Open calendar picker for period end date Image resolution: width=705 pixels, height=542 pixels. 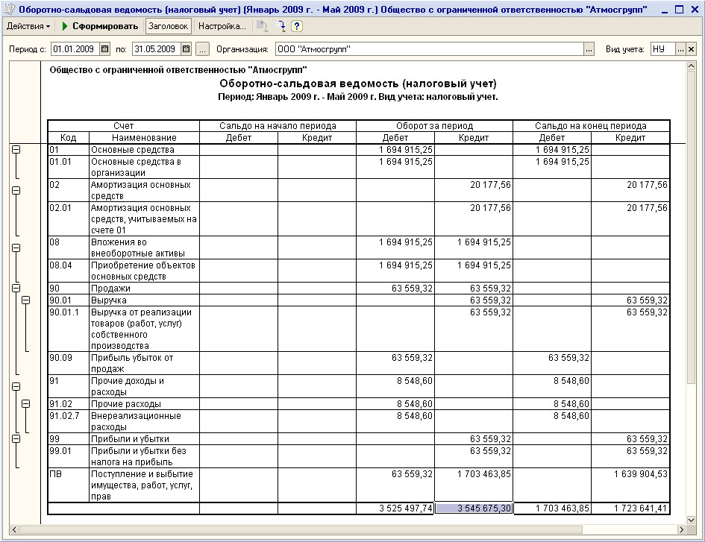click(x=187, y=49)
